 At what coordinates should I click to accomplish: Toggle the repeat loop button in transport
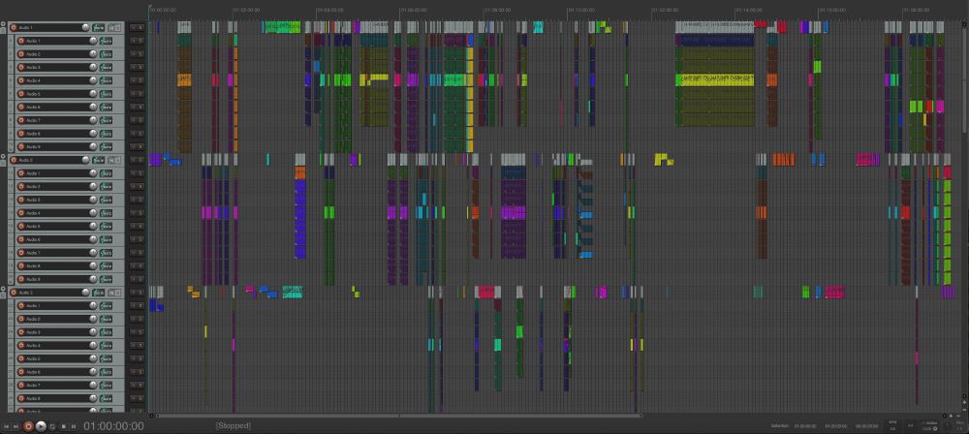(x=52, y=426)
